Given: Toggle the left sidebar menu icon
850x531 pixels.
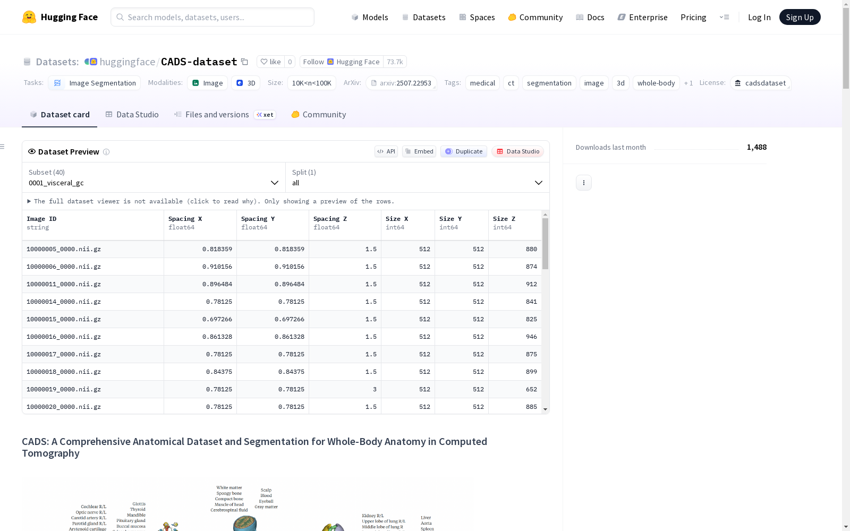Looking at the screenshot, I should click(3, 147).
